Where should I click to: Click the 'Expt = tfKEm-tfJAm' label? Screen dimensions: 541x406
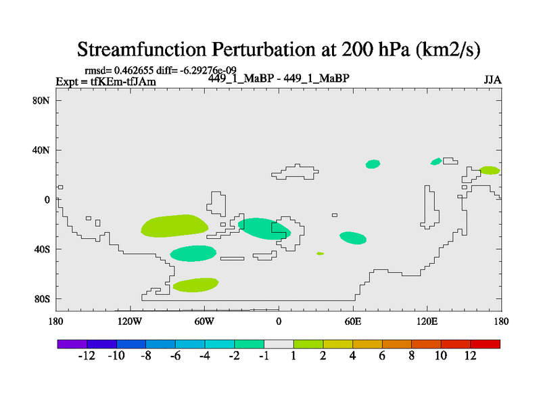(106, 82)
